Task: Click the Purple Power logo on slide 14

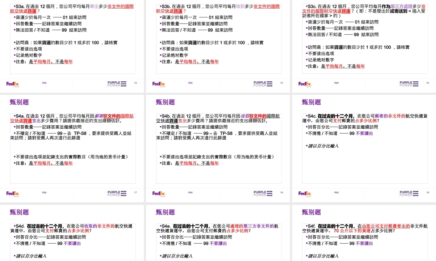Action: click(x=117, y=84)
